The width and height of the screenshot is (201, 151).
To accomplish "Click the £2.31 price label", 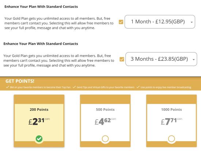I will tap(39, 121).
